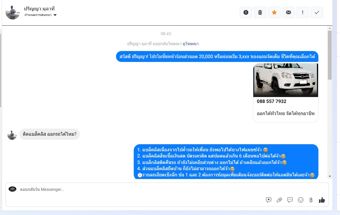340x215 pixels.
Task: Attach a file with paperclip icon
Action: tap(279, 200)
